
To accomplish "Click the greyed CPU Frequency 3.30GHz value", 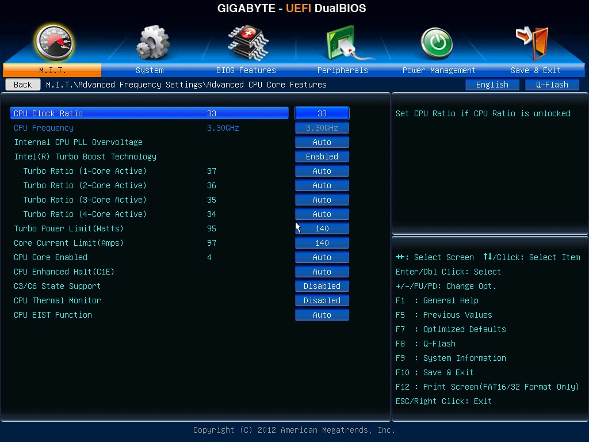I will (x=322, y=128).
